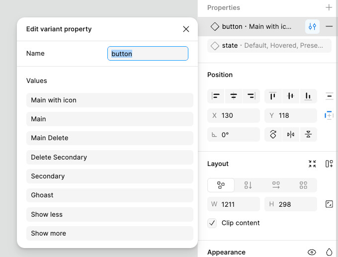Close the Edit variant property dialog
Image resolution: width=338 pixels, height=257 pixels.
tap(186, 29)
